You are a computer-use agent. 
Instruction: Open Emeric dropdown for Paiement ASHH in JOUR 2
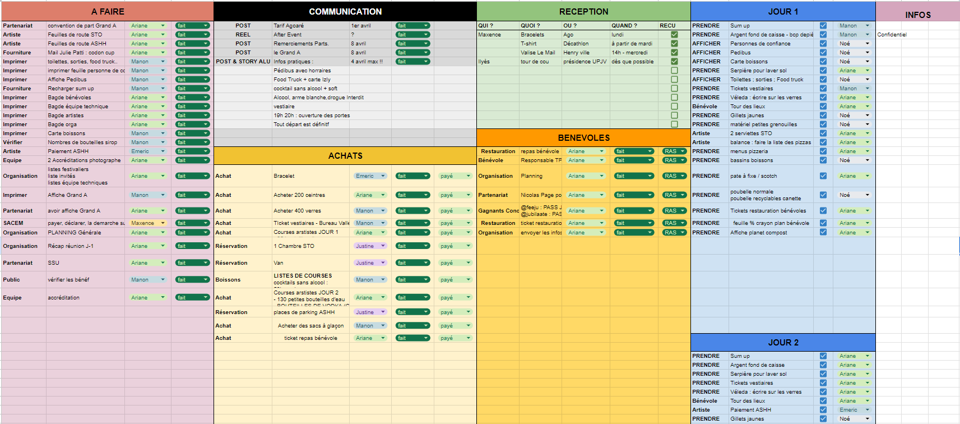click(868, 410)
